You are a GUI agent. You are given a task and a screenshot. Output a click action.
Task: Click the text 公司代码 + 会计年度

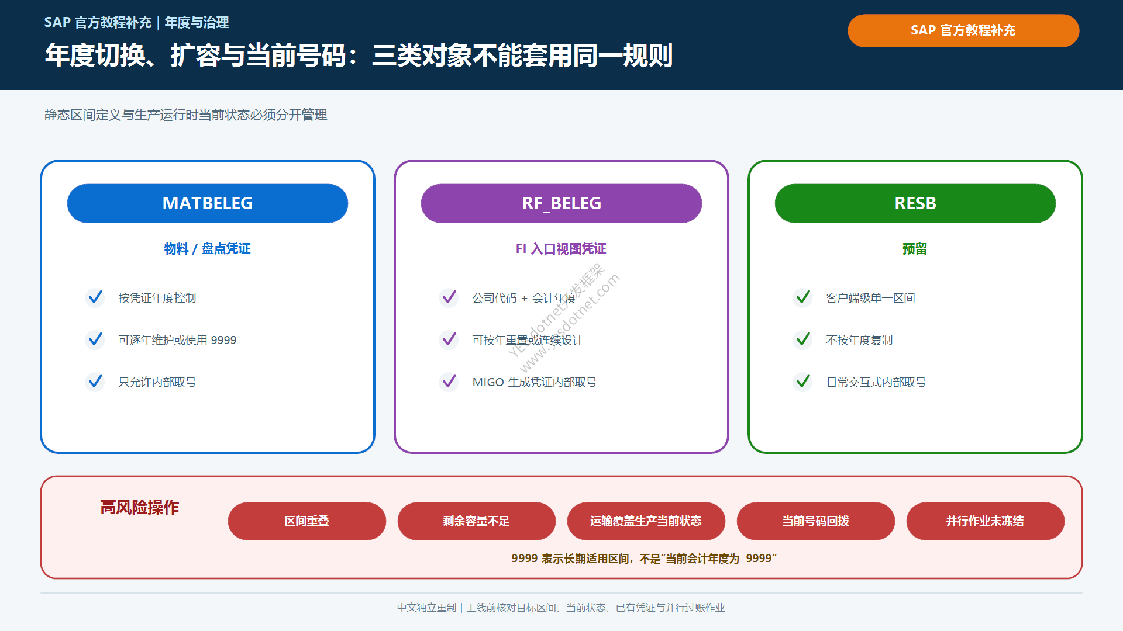tap(524, 298)
